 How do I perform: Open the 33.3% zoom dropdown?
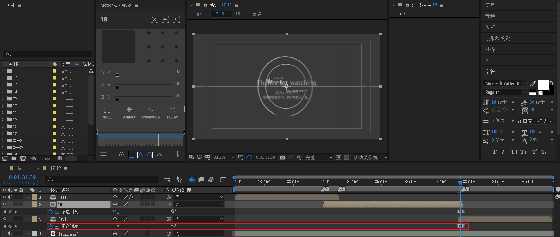[224, 157]
